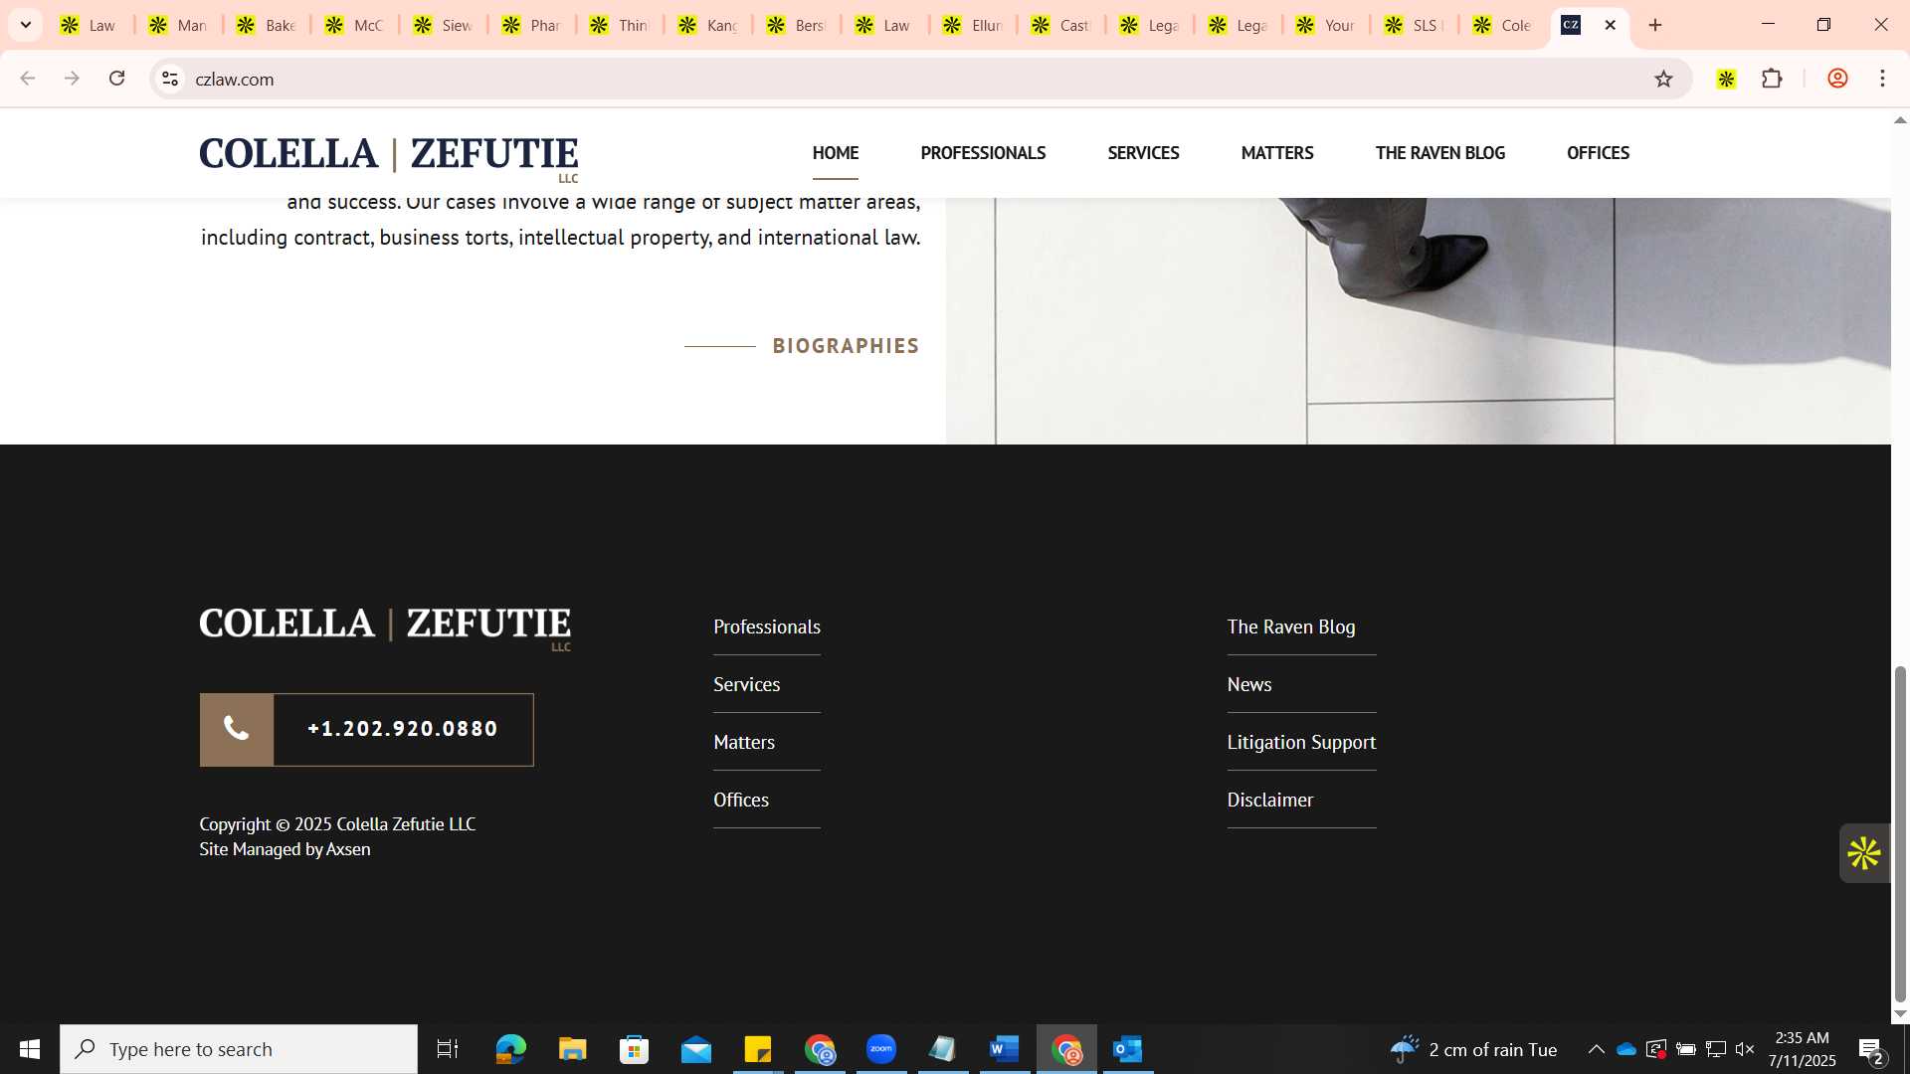Click the Site Managed by Axsen text
The image size is (1910, 1074).
click(285, 849)
